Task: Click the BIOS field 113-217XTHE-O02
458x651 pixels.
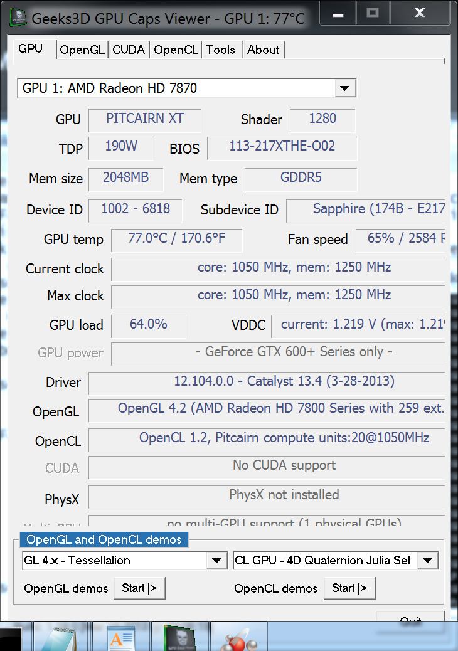Action: point(282,148)
